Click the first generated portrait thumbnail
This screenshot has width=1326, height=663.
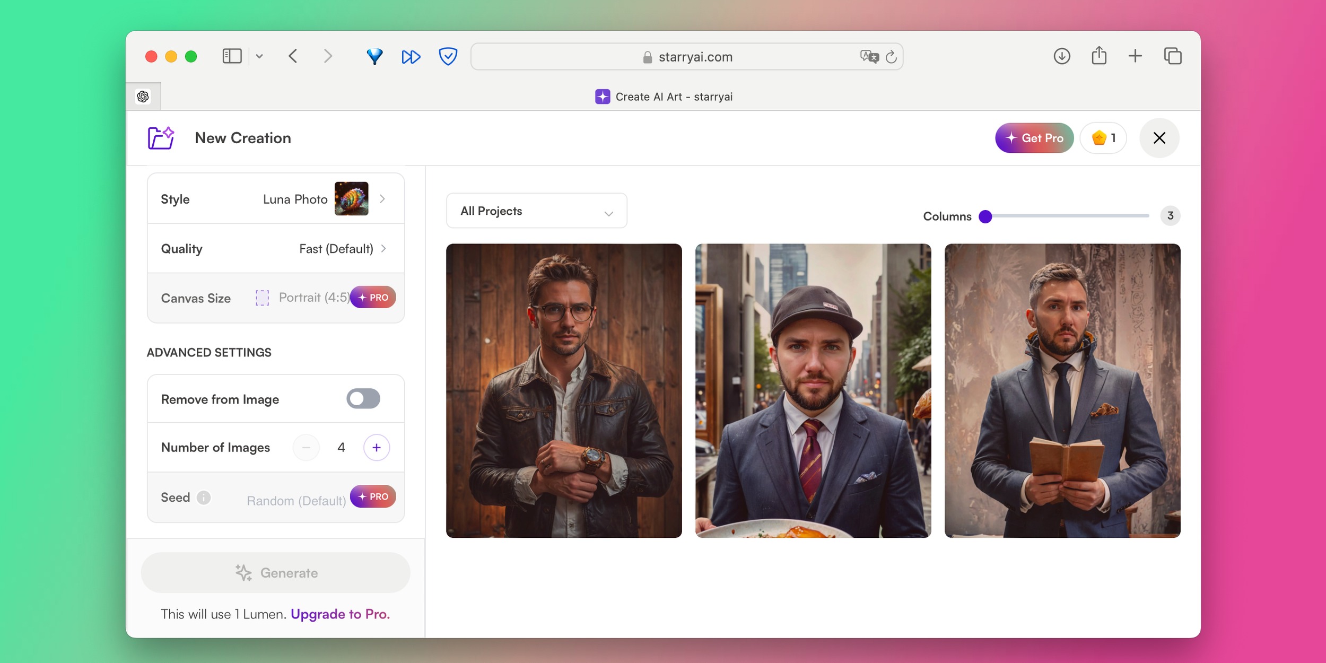[x=565, y=390]
